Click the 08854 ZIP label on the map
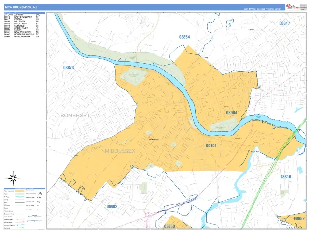Image resolution: width=309 pixels, height=232 pixels. point(184,37)
